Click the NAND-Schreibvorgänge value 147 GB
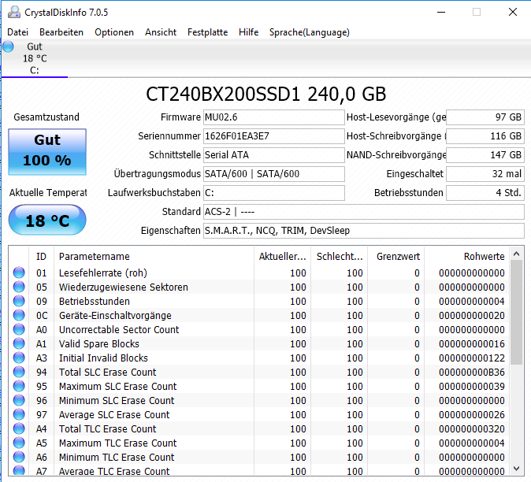The height and width of the screenshot is (482, 531). (x=485, y=155)
